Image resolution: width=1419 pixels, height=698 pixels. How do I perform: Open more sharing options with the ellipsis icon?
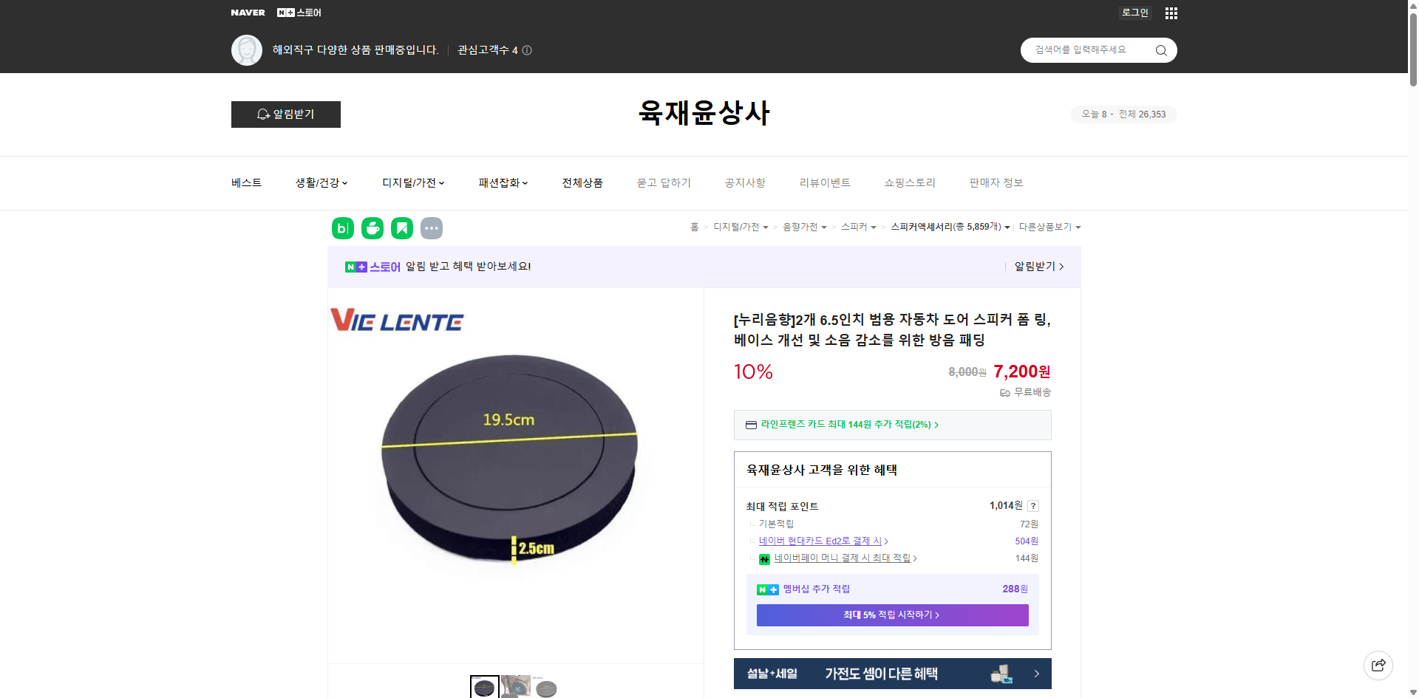point(432,228)
